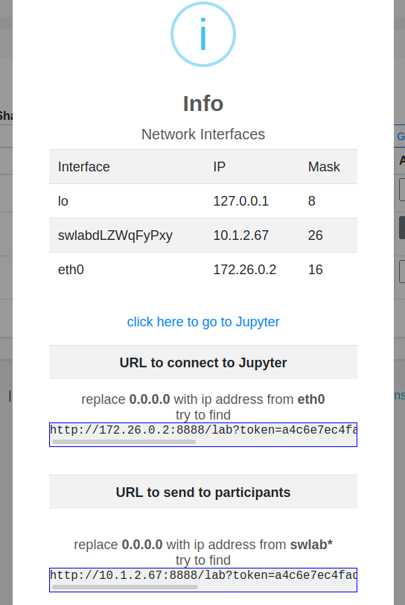405x605 pixels.
Task: Click the scrollbar under the 10.1.2.67 URL
Action: tap(125, 587)
